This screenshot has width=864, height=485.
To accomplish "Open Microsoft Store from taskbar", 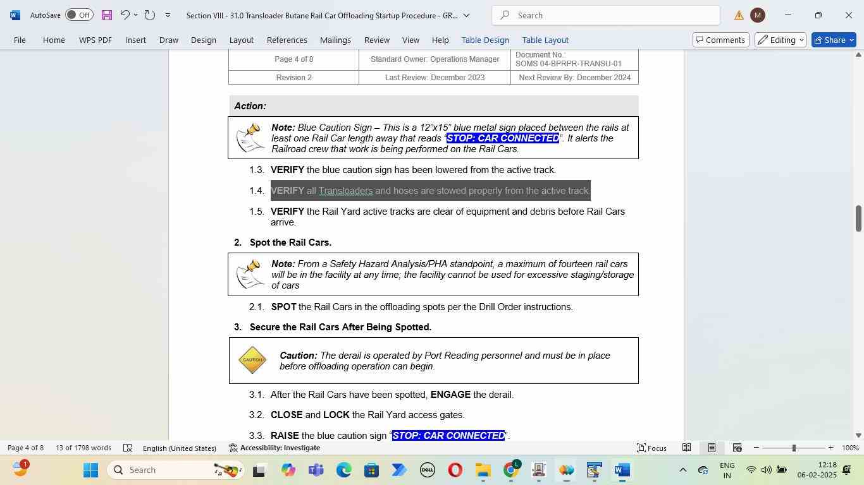I will coord(371,470).
